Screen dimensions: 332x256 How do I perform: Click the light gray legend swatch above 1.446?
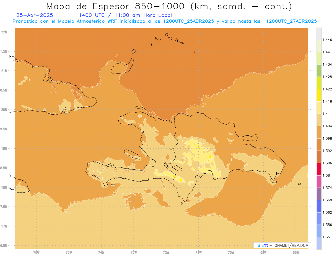pyautogui.click(x=319, y=33)
